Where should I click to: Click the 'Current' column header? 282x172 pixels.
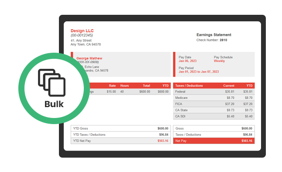229,86
